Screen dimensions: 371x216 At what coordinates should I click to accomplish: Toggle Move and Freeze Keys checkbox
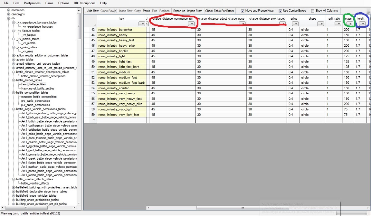[243, 11]
